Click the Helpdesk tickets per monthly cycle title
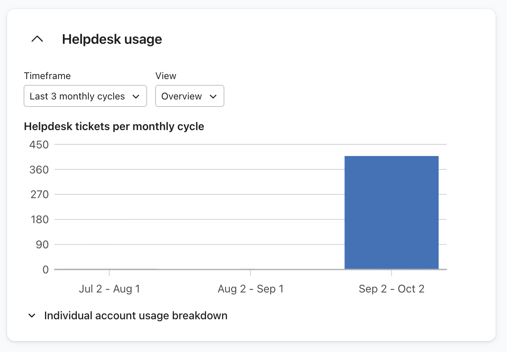The height and width of the screenshot is (352, 507). pyautogui.click(x=114, y=127)
